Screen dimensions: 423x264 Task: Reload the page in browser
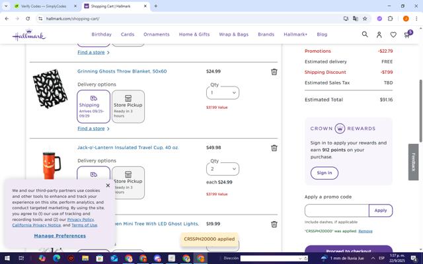pyautogui.click(x=28, y=18)
